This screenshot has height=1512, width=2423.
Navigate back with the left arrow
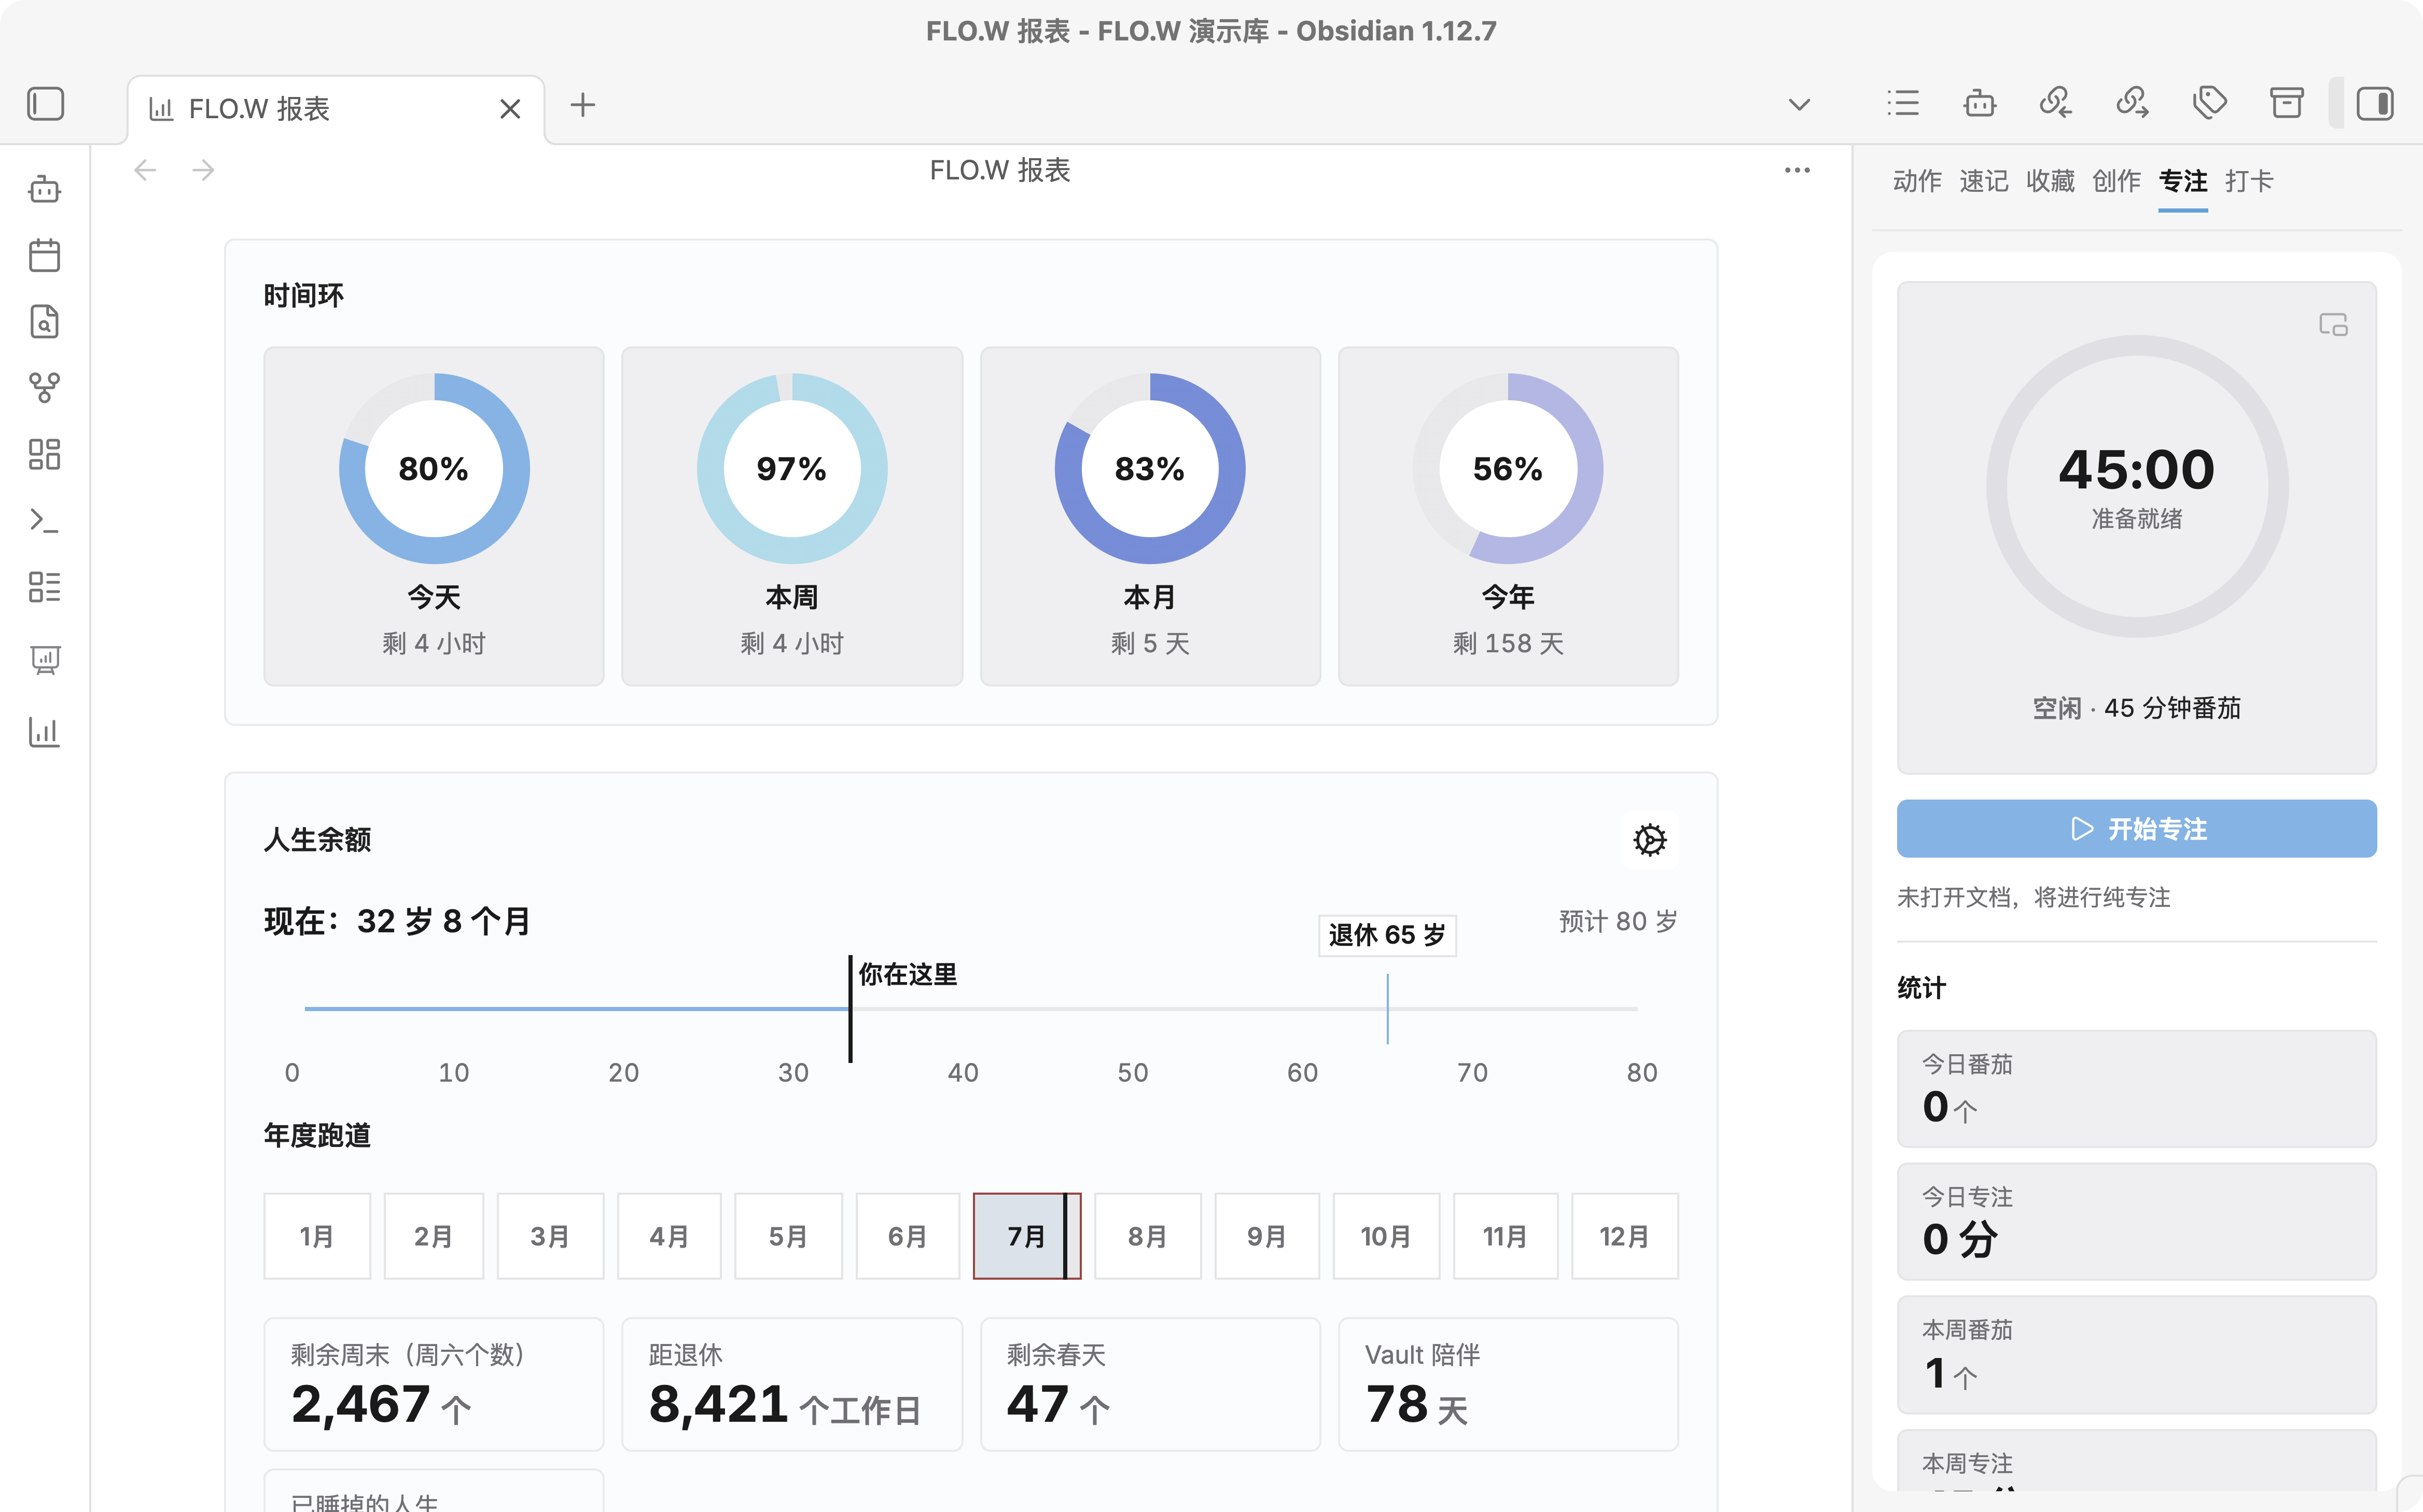[x=146, y=170]
